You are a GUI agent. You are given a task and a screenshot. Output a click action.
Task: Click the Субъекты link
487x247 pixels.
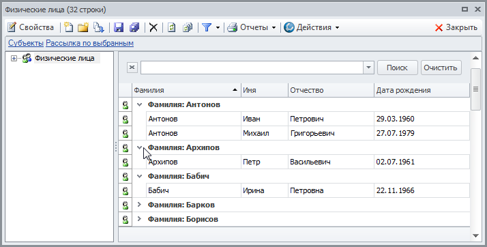[x=26, y=43]
